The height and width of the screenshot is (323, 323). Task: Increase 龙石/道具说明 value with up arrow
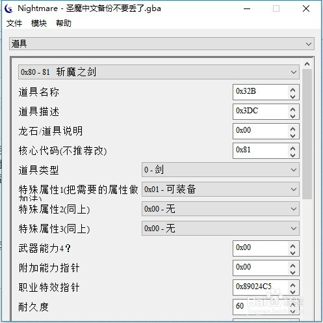292,128
